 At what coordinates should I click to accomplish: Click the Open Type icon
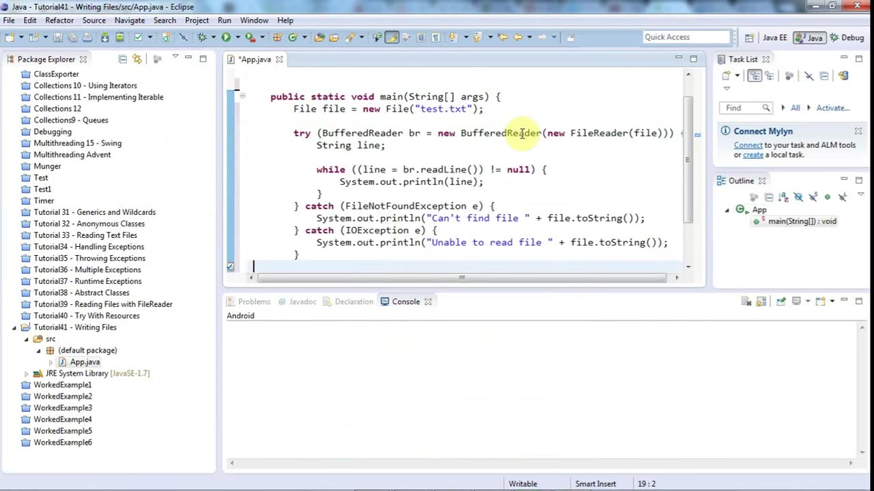(319, 38)
